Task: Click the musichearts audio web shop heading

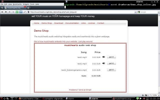Action: click(80, 45)
